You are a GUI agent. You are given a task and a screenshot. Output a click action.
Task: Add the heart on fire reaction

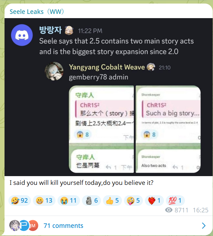coord(154,200)
